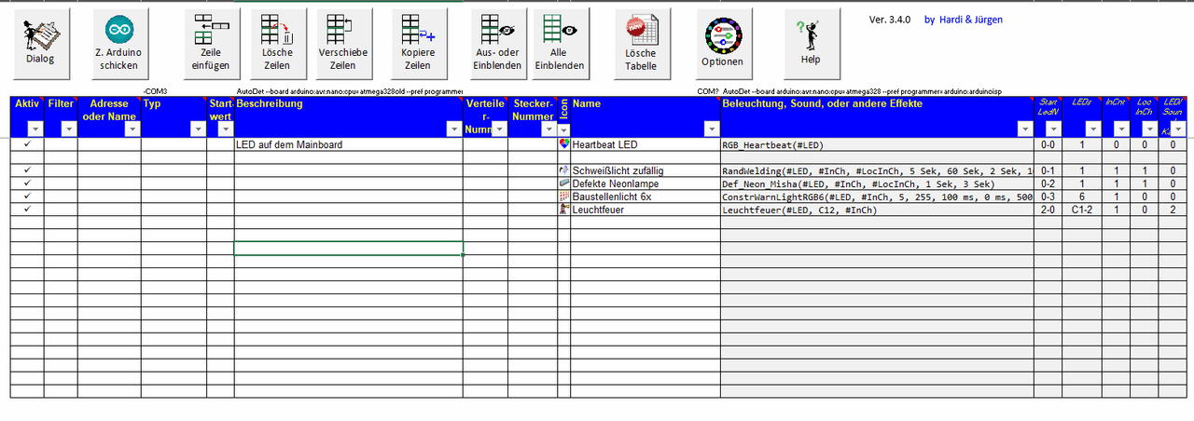Toggle Aktiv checkmark for Heartbeat LED row
This screenshot has height=421, width=1194.
27,144
